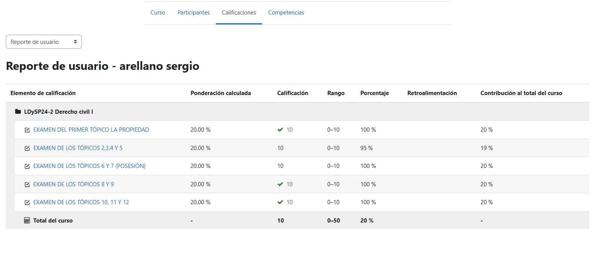Open the Reporte de usuario dropdown
The image size is (595, 255).
(44, 42)
